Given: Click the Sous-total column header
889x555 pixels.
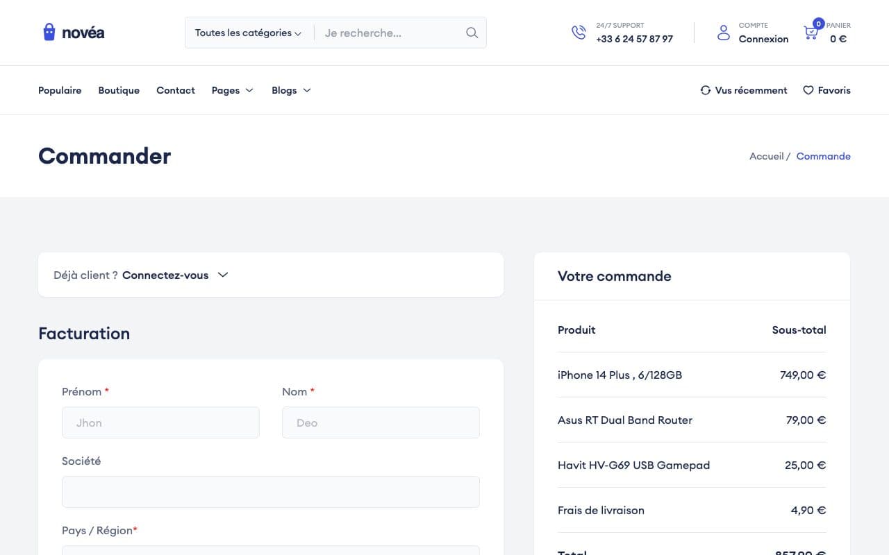Looking at the screenshot, I should 799,330.
